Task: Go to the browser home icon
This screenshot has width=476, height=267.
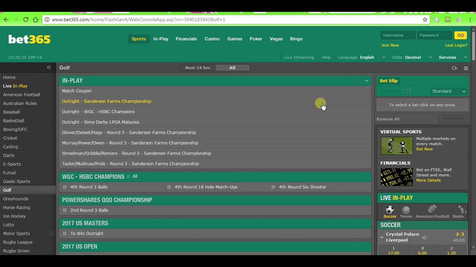Action: 35,20
